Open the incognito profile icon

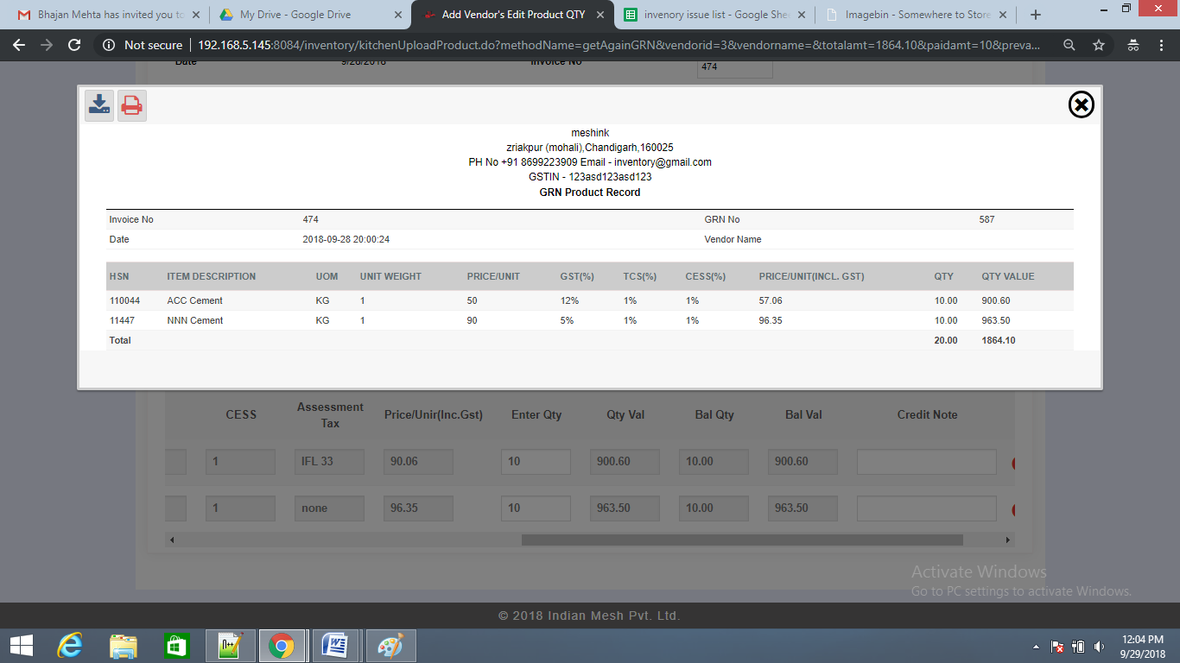pyautogui.click(x=1133, y=45)
